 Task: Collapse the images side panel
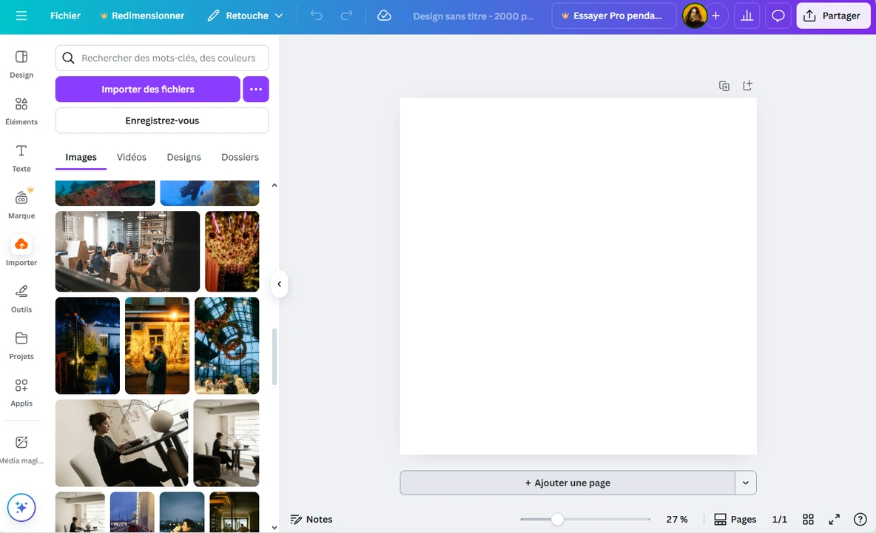click(279, 284)
